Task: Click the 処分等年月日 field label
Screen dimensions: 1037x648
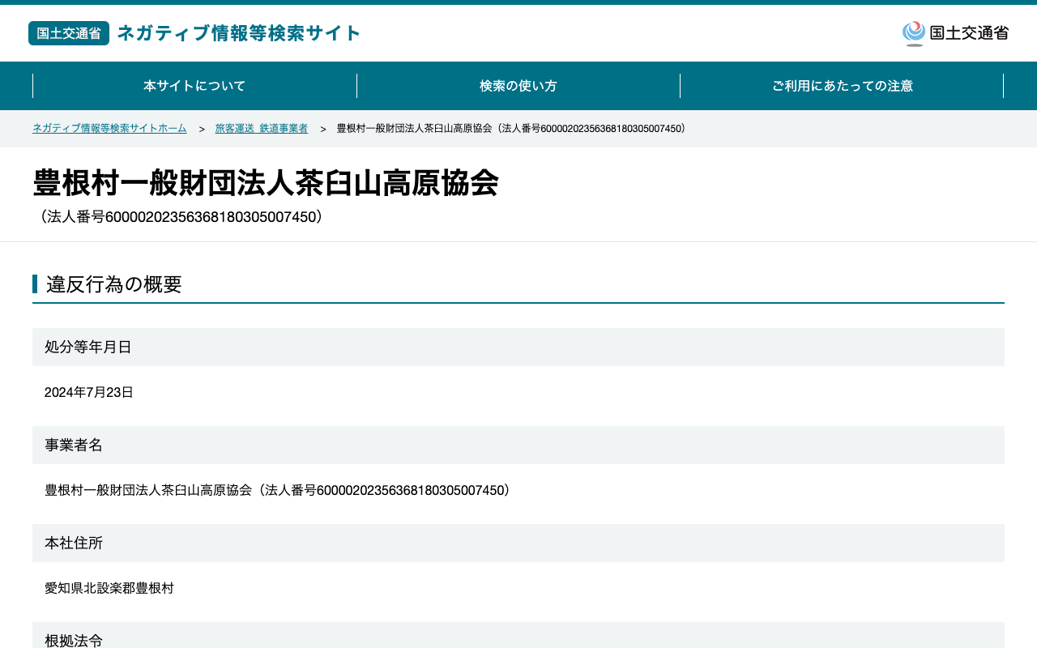Action: [x=88, y=347]
